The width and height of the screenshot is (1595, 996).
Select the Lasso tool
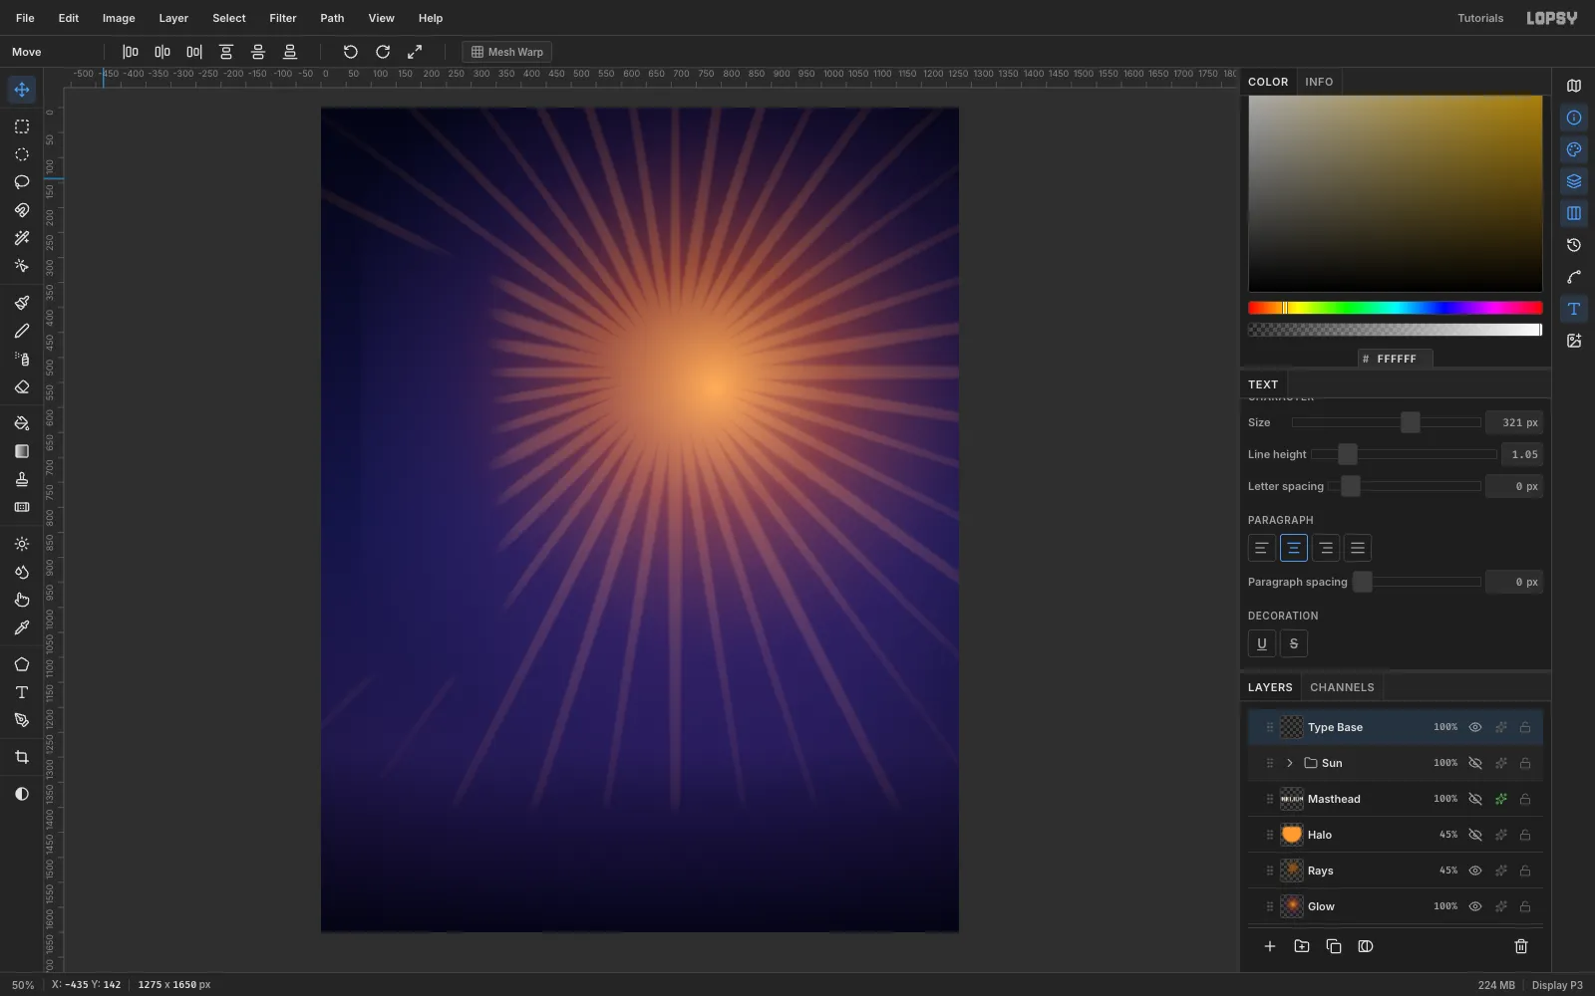(22, 182)
